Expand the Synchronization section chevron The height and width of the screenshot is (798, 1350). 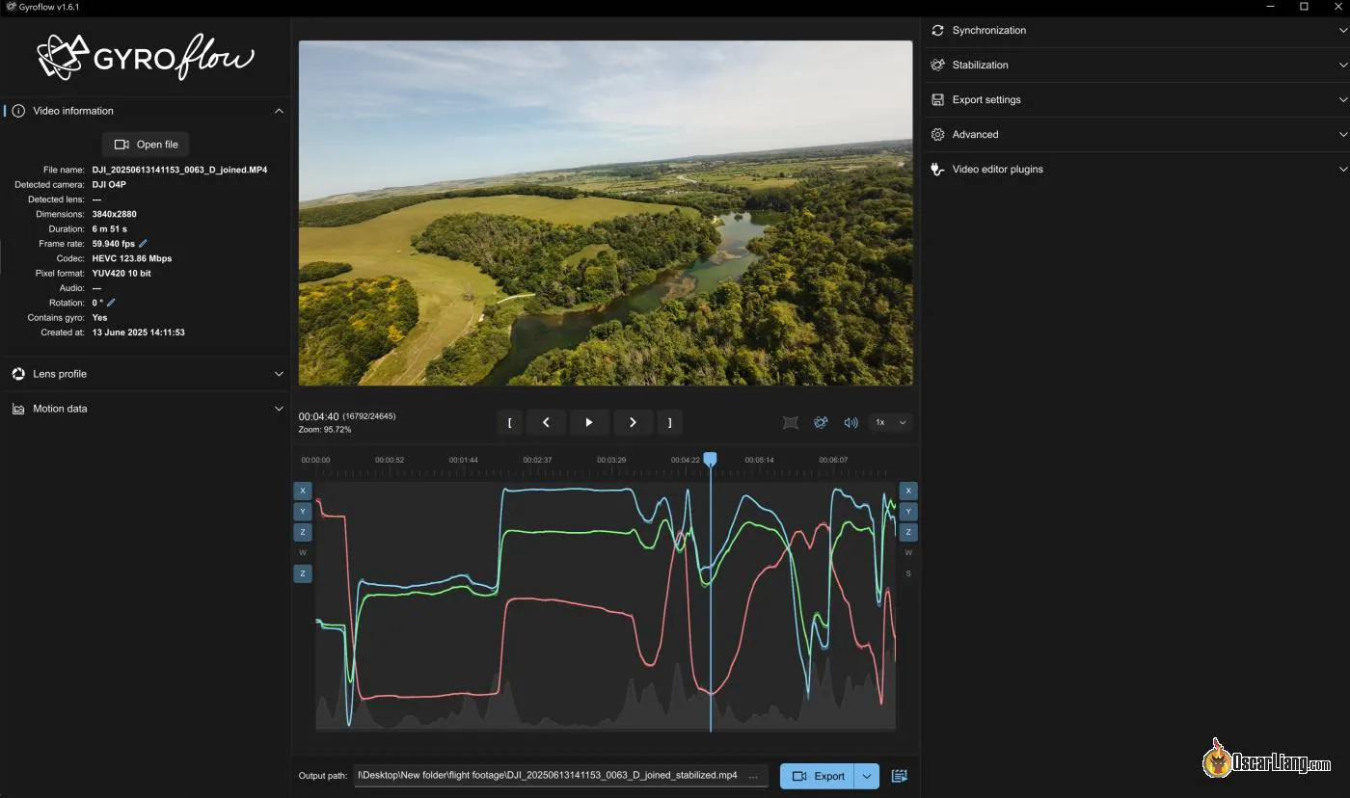pos(1343,31)
